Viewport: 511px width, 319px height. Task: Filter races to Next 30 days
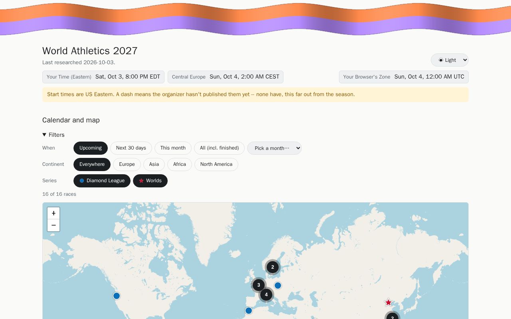coord(131,148)
